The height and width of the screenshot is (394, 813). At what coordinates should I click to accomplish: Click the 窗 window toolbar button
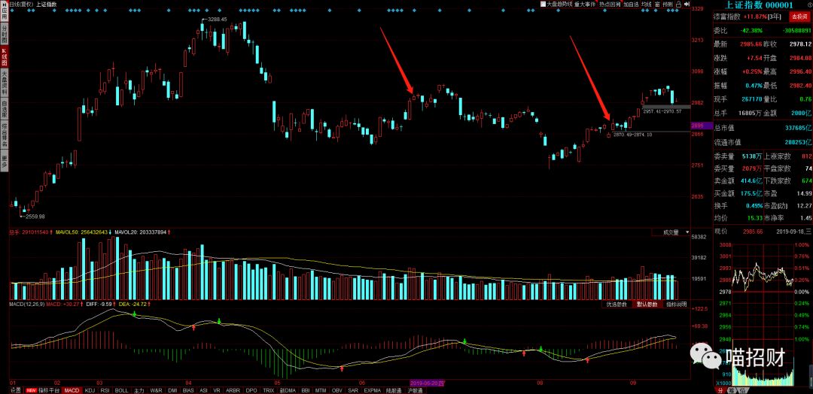657,5
